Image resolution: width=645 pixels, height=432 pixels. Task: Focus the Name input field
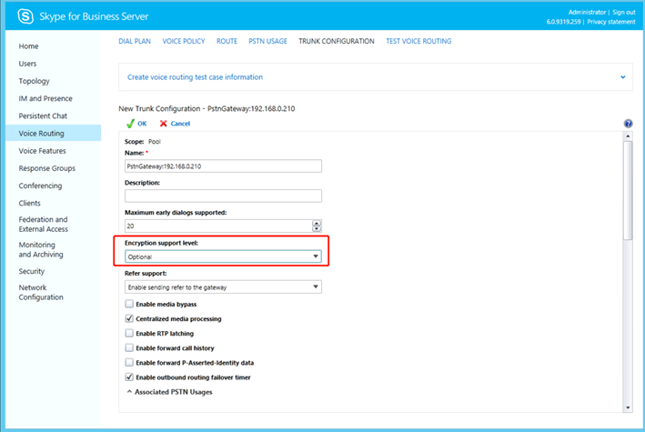tap(223, 166)
